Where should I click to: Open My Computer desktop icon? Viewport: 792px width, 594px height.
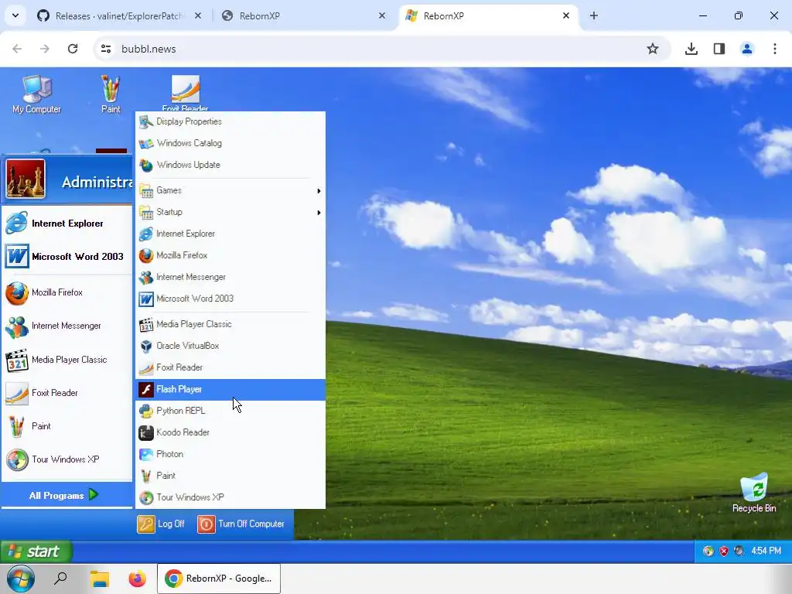point(36,94)
